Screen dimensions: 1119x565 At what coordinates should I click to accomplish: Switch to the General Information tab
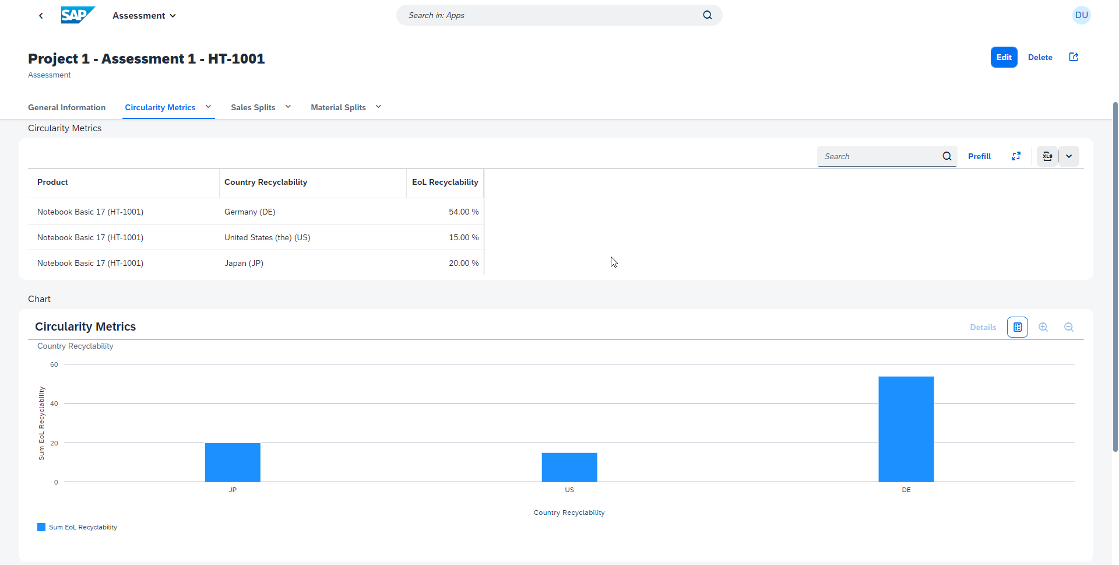(x=67, y=107)
